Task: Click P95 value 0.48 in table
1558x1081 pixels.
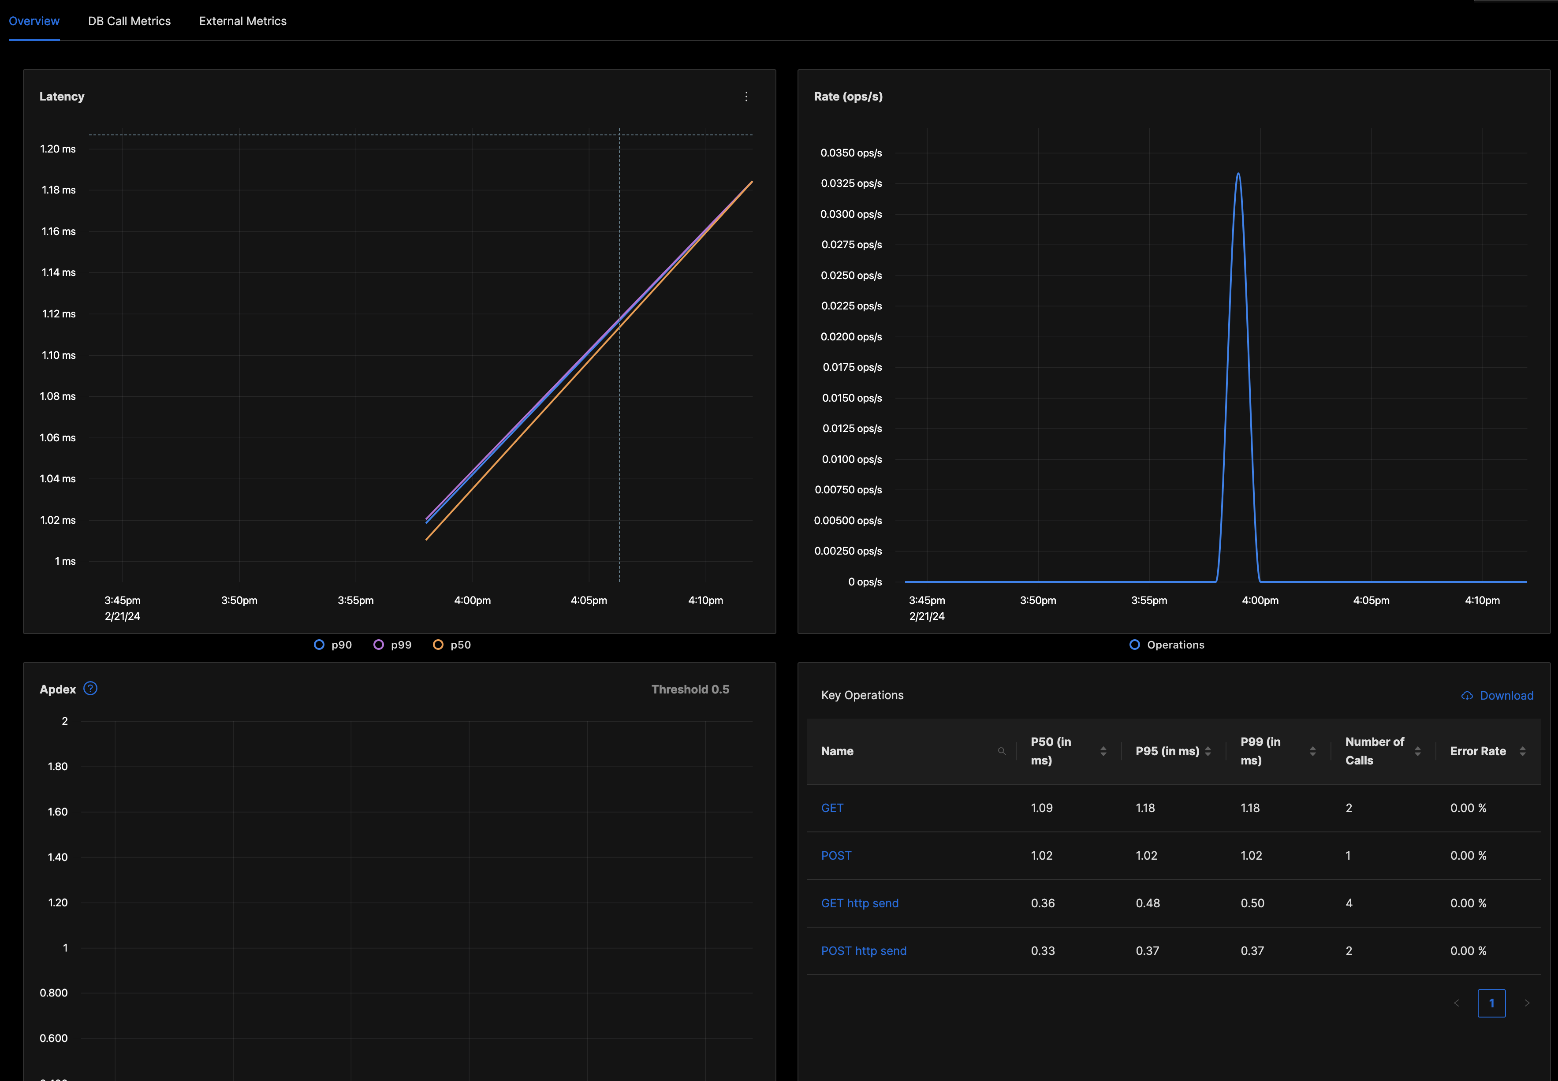Action: point(1148,903)
